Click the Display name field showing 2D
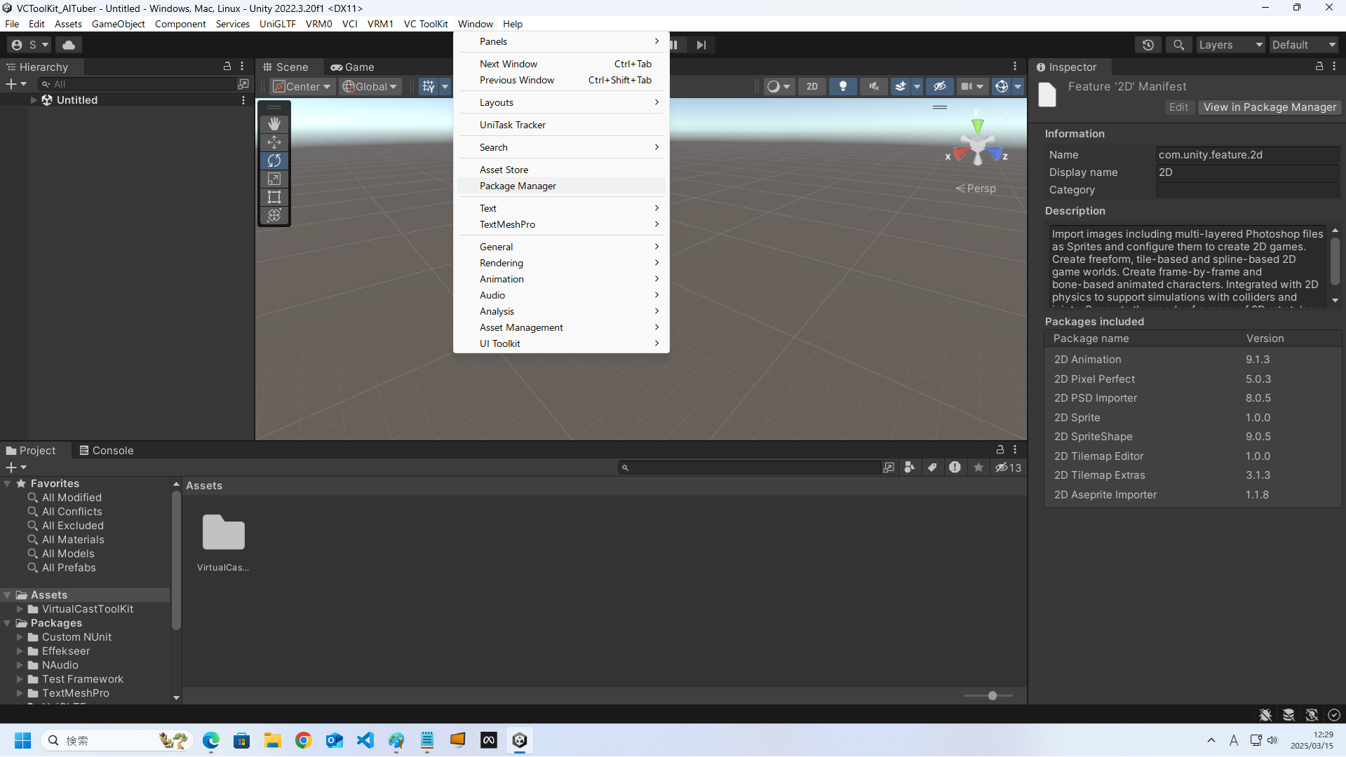Screen dimensions: 1346x757 pyautogui.click(x=1247, y=172)
